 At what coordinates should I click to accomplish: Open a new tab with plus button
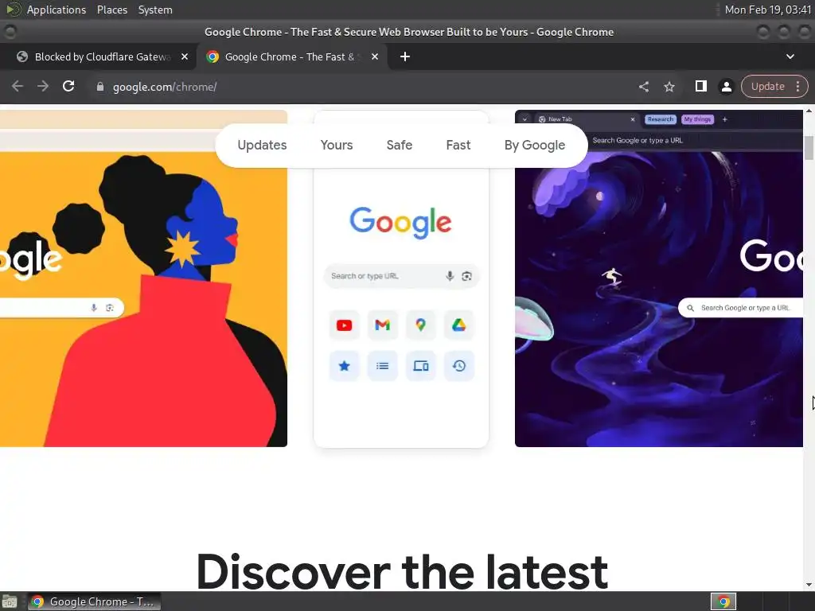[x=405, y=56]
